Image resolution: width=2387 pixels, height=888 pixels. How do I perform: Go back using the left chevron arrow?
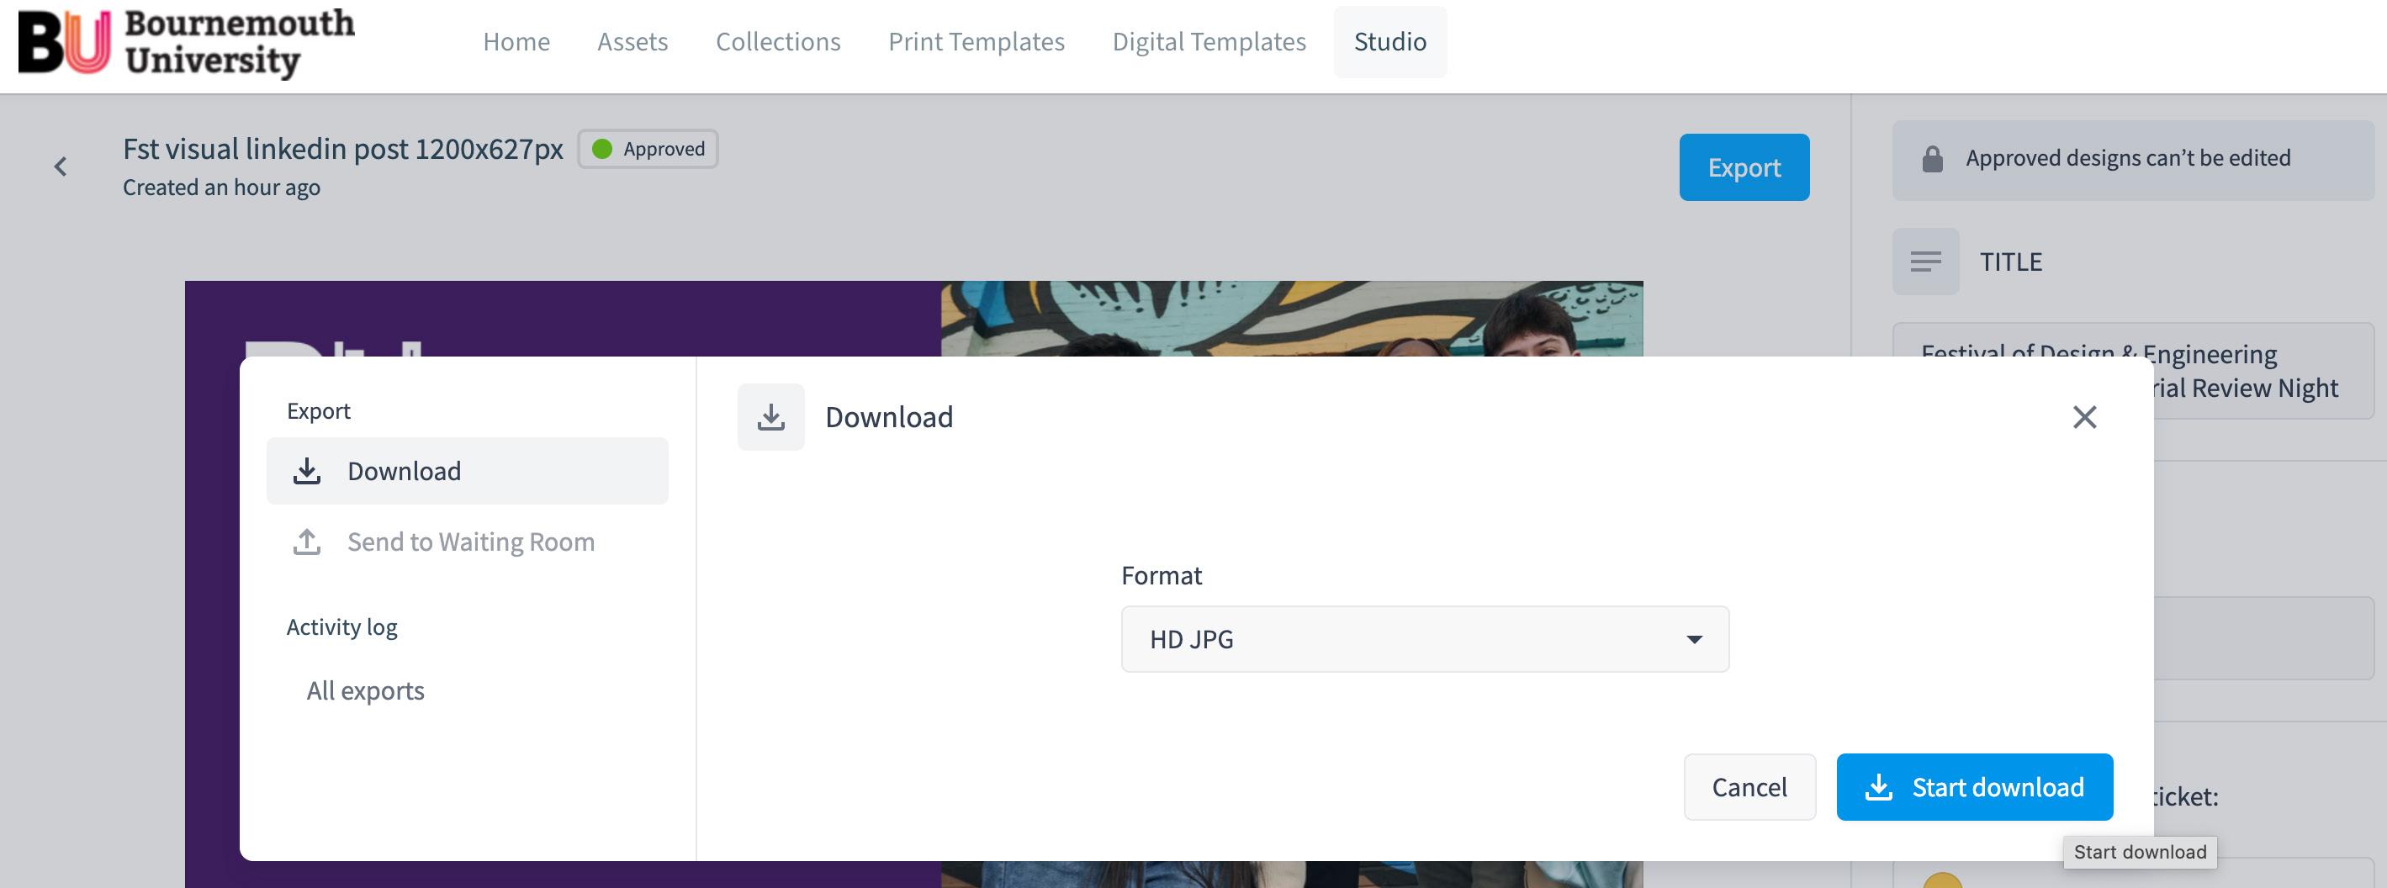[61, 166]
